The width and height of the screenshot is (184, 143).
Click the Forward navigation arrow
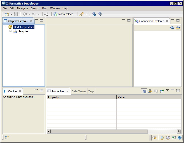pyautogui.click(x=34, y=14)
